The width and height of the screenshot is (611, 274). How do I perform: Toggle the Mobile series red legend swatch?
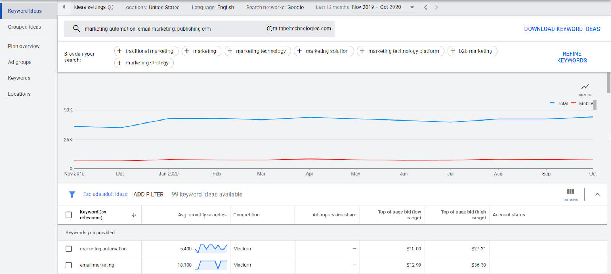[x=574, y=103]
